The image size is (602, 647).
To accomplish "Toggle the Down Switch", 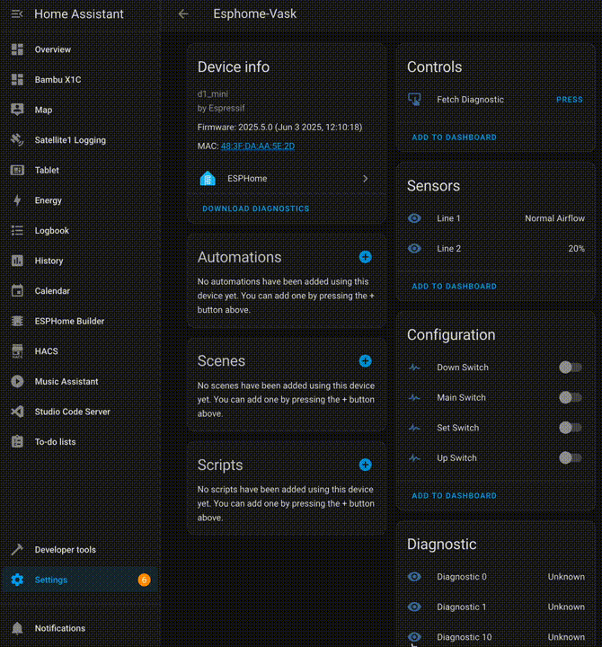I will 571,368.
